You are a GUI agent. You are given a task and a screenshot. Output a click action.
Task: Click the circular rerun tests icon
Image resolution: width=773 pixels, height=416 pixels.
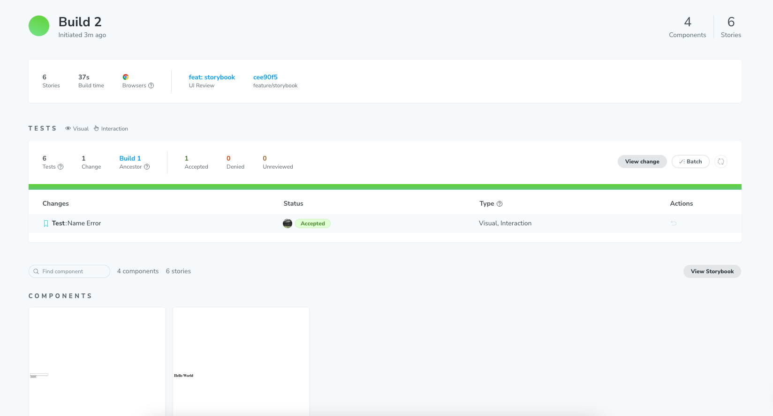pos(721,162)
